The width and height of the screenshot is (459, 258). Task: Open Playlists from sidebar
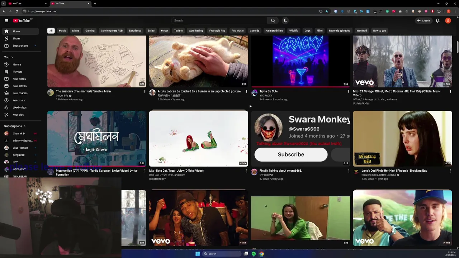tap(20, 72)
